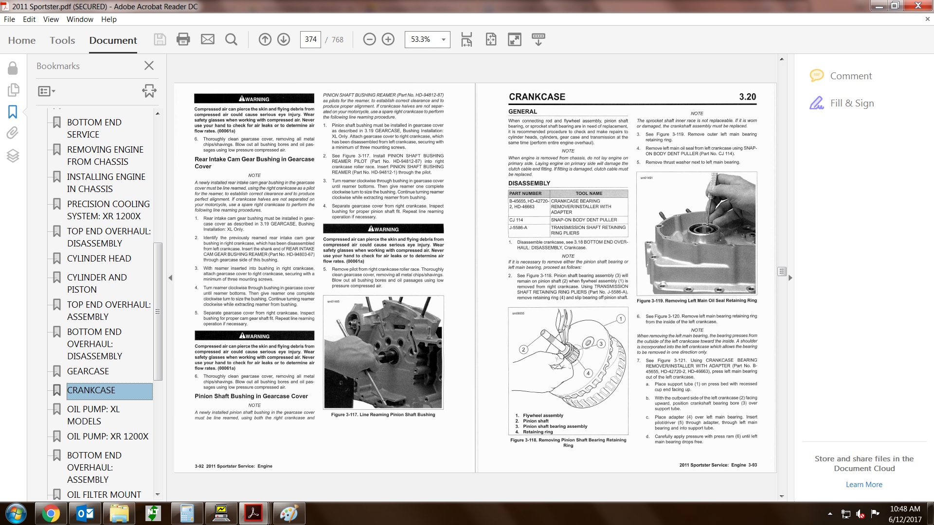Image resolution: width=934 pixels, height=525 pixels.
Task: Open the Find text magnifier tool
Action: [x=232, y=39]
